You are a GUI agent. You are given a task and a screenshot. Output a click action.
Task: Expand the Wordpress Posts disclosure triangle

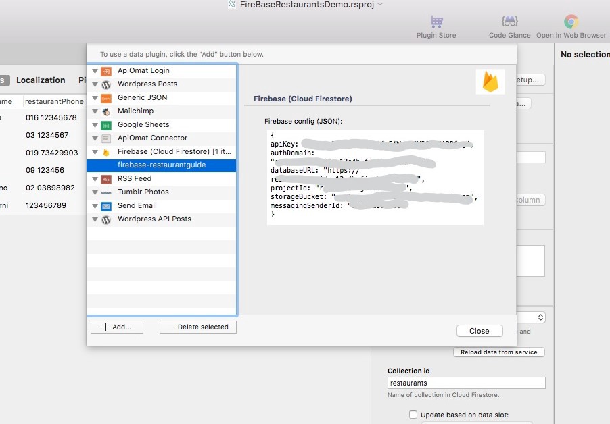(95, 84)
